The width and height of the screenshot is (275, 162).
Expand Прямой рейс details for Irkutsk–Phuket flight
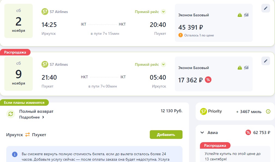(163, 12)
